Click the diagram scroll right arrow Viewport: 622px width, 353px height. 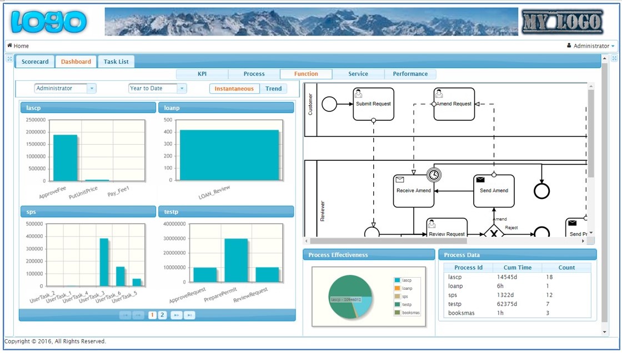click(x=583, y=241)
